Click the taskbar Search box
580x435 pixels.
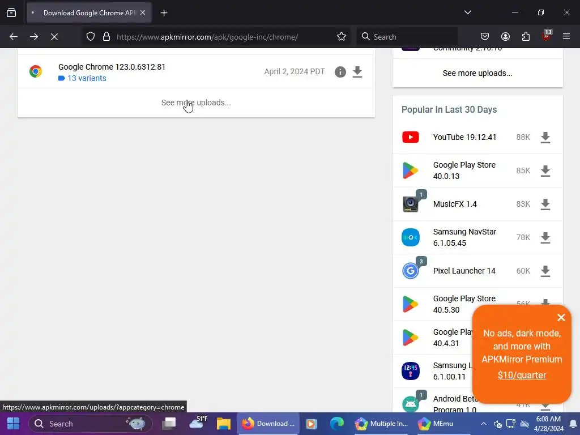click(90, 424)
